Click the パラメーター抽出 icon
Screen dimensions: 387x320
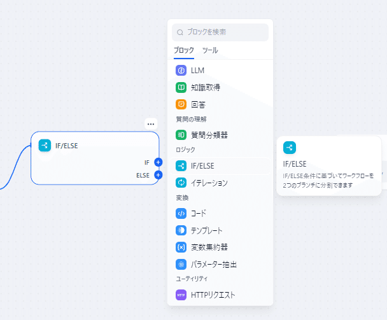(x=181, y=264)
